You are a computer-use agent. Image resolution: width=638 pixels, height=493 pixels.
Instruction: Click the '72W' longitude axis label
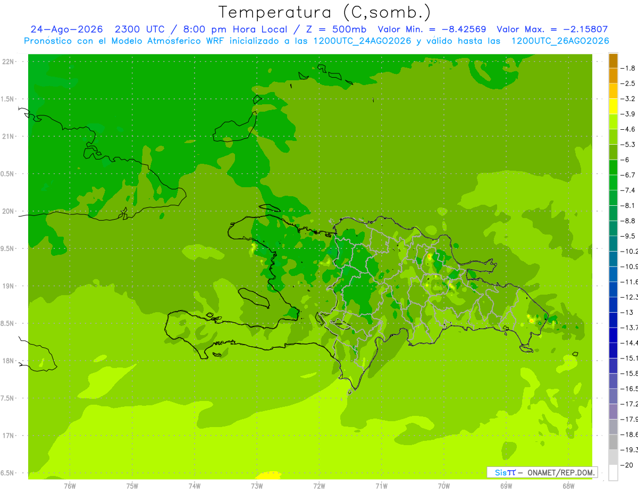click(x=319, y=486)
